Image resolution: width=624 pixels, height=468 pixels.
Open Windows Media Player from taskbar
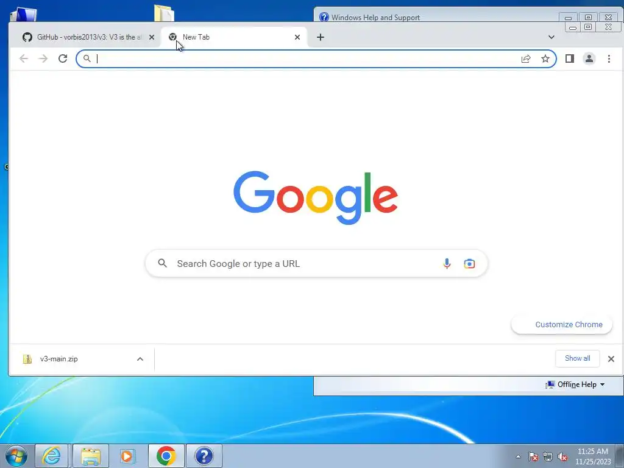(x=128, y=456)
